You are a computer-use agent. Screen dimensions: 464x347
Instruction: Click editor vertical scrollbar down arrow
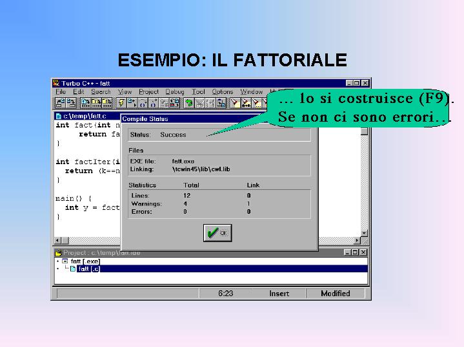pyautogui.click(x=364, y=233)
